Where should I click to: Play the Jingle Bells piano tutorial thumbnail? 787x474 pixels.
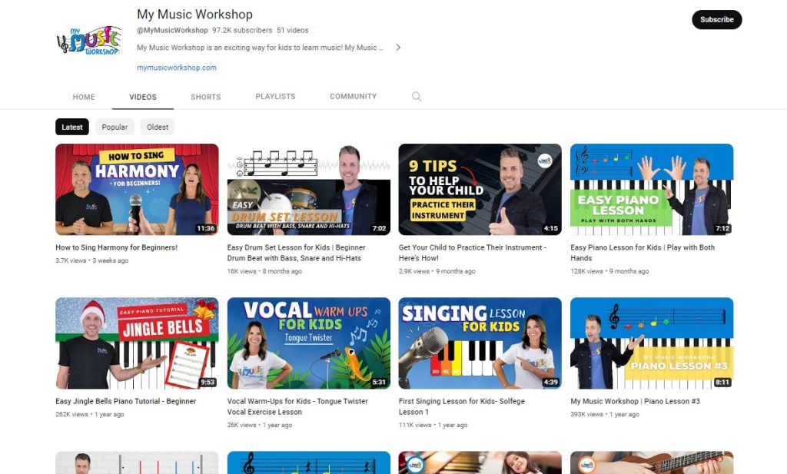[137, 343]
